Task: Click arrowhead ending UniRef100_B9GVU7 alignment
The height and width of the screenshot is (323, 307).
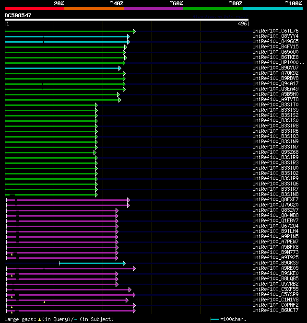Action: (120, 68)
